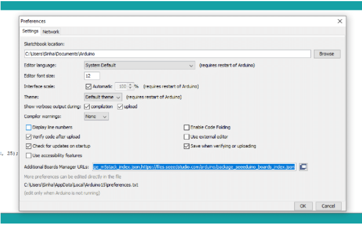This screenshot has height=227, width=362.
Task: Confirm preferences with OK button
Action: [303, 206]
